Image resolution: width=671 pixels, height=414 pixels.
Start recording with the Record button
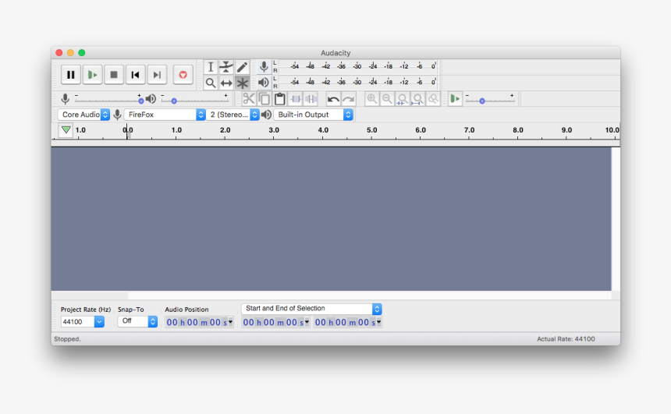[x=183, y=75]
